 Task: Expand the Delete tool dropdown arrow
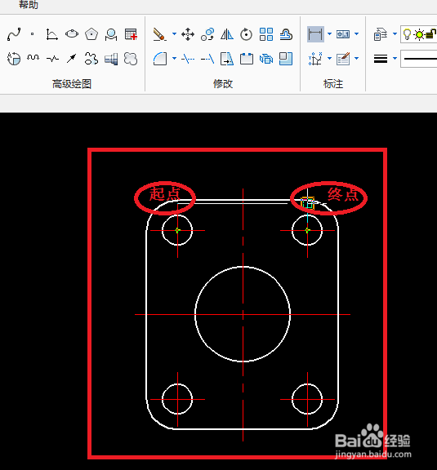pyautogui.click(x=174, y=34)
